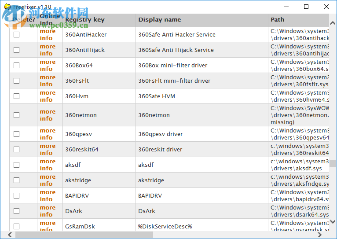Click the Registry key column header
The height and width of the screenshot is (239, 337).
click(x=99, y=20)
